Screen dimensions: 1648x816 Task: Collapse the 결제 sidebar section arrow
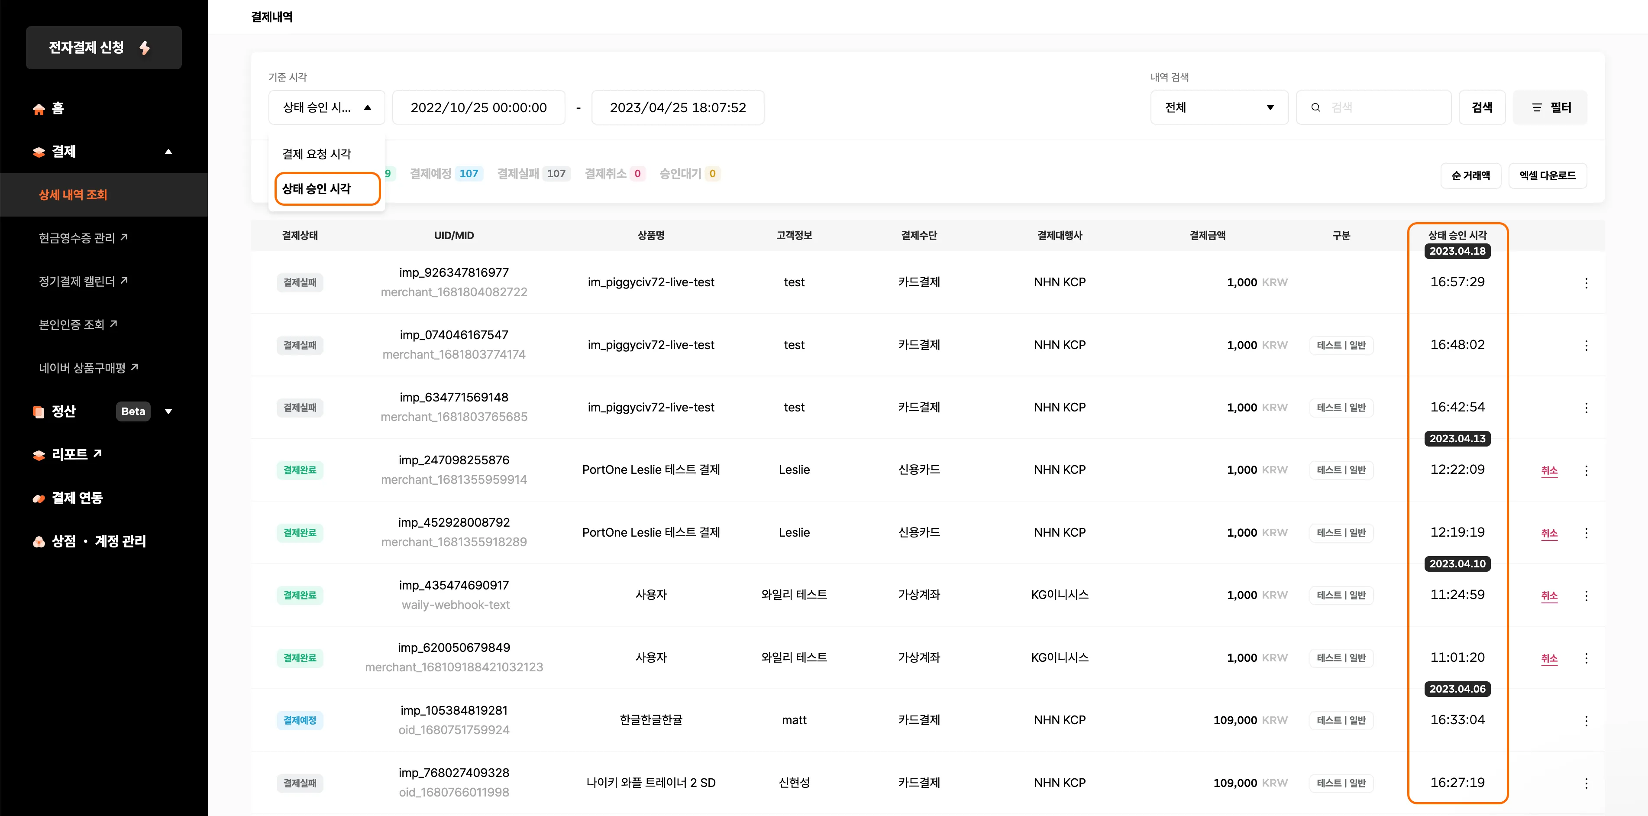(168, 152)
